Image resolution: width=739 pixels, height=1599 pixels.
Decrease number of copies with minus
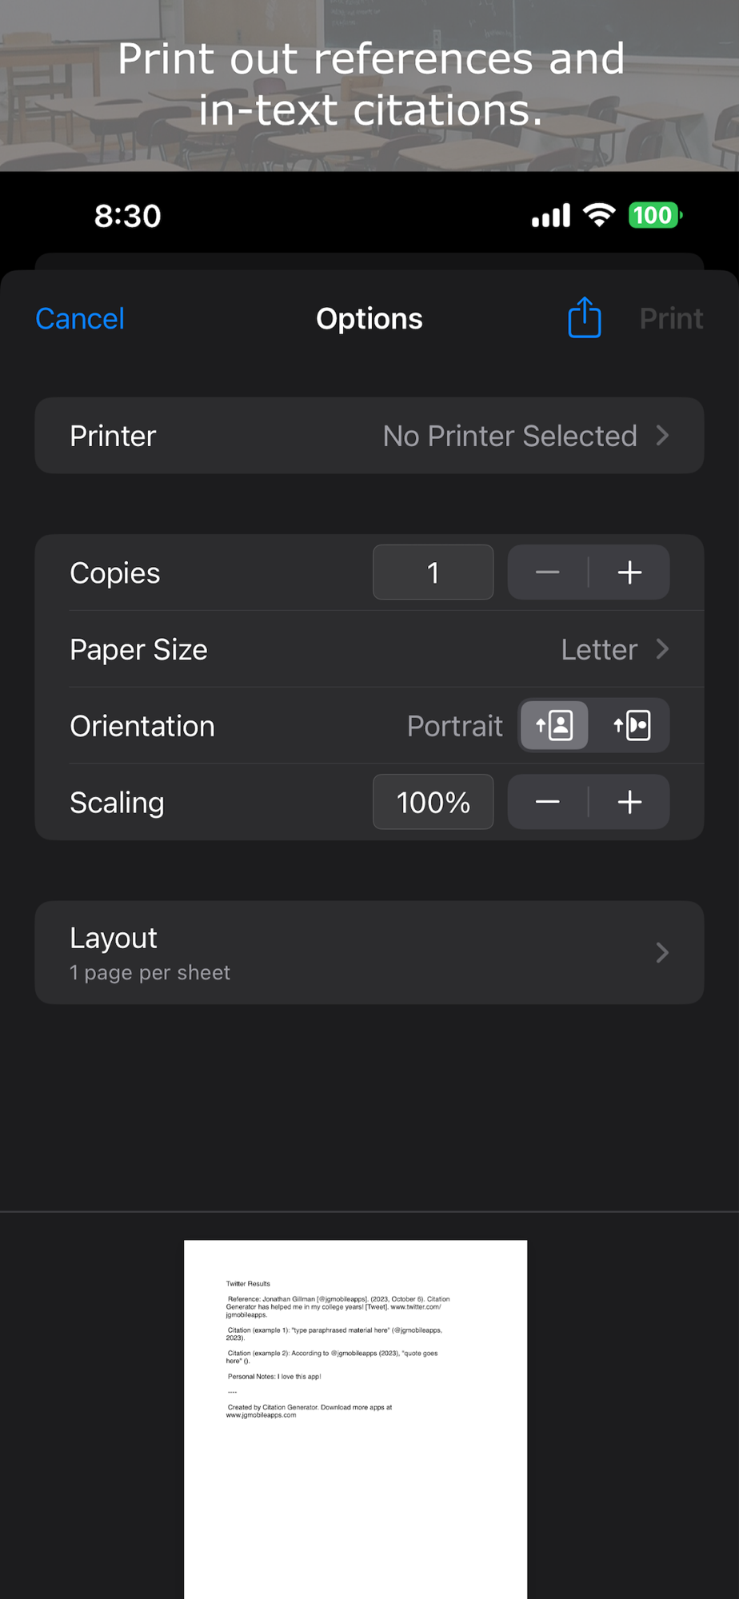(x=548, y=572)
